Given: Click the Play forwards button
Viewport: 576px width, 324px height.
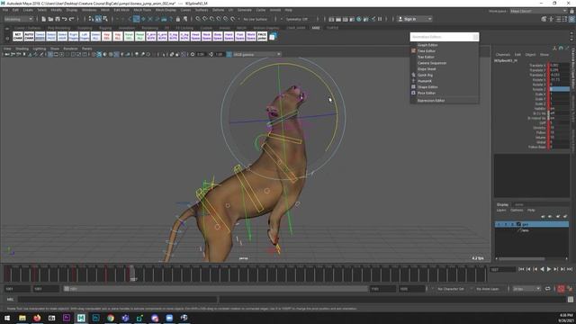Looking at the screenshot, I should click(549, 269).
